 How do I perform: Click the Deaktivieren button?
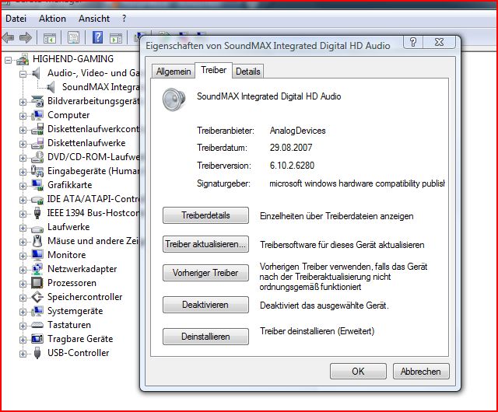(x=205, y=305)
